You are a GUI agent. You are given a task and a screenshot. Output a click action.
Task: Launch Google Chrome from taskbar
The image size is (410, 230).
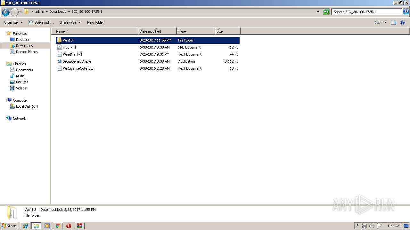[58, 226]
